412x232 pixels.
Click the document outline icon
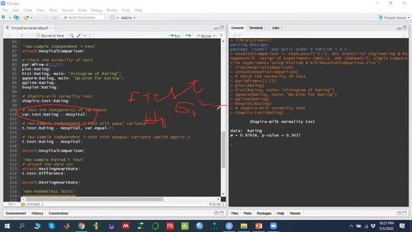coord(221,35)
